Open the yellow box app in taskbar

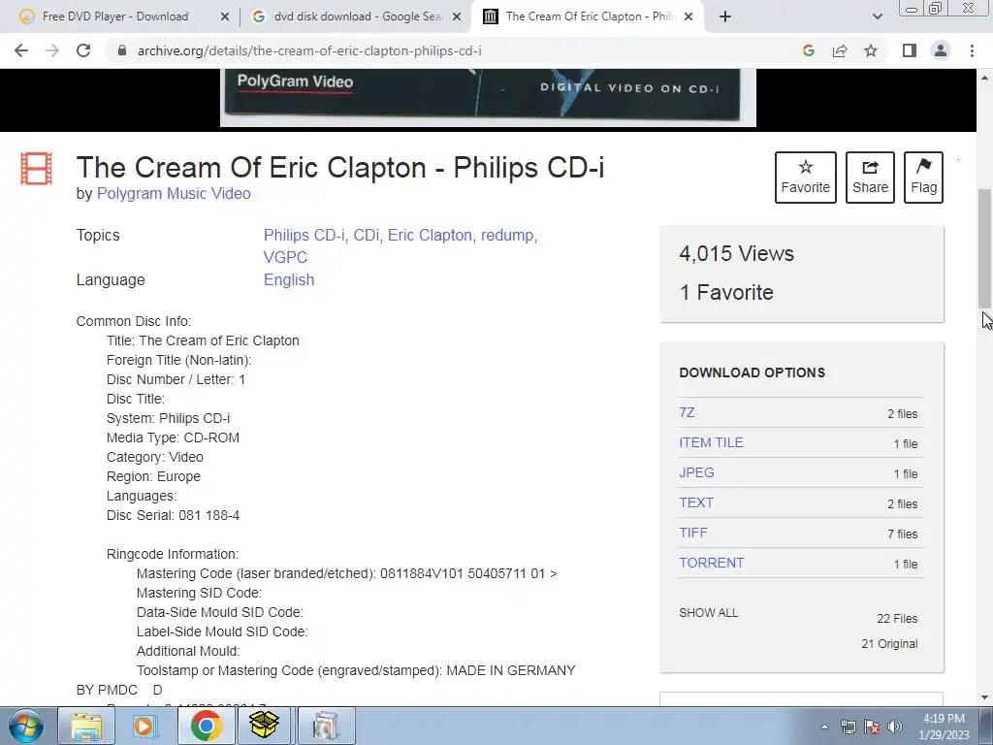[x=264, y=726]
